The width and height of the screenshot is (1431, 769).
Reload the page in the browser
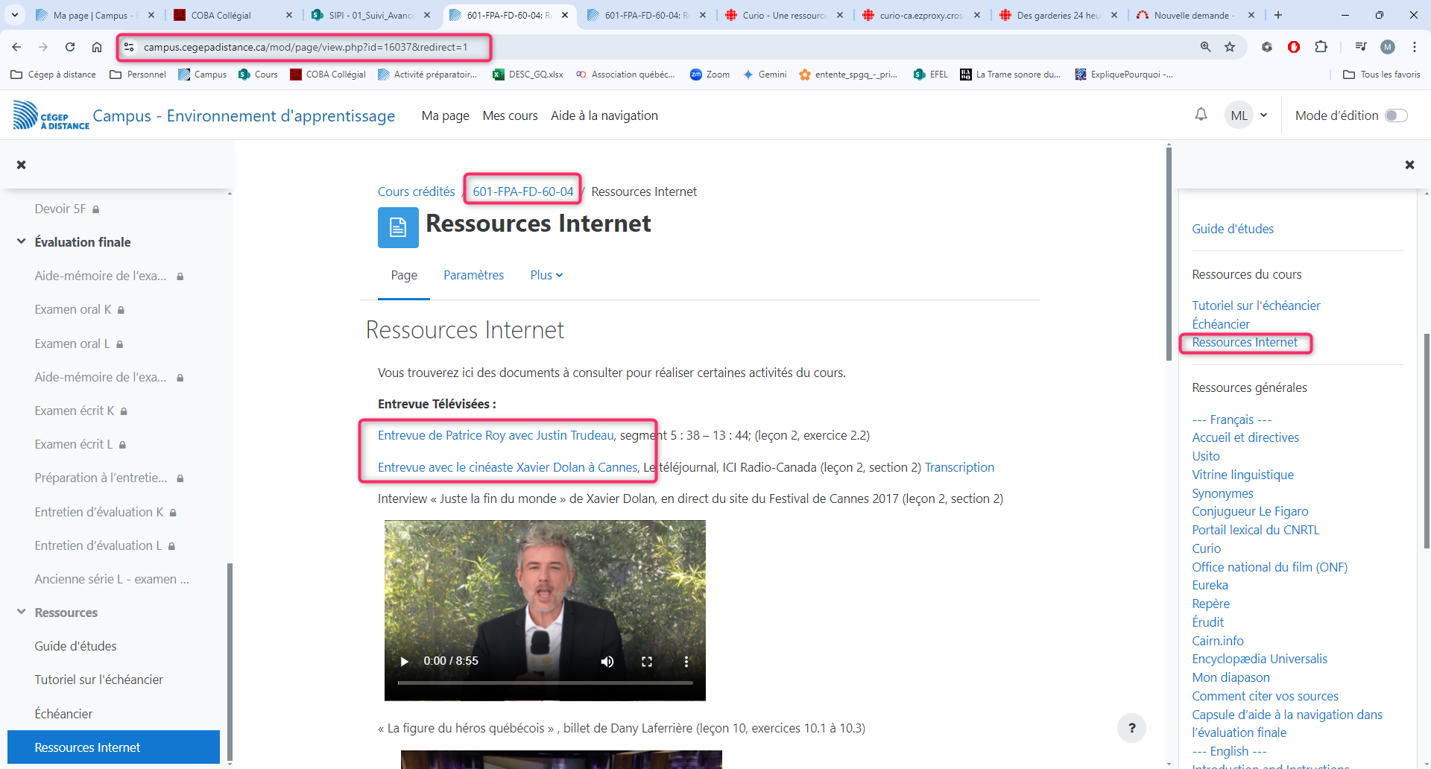70,47
